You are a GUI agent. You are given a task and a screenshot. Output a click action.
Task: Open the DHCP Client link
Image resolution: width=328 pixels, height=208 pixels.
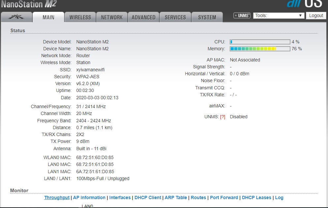tap(148, 197)
